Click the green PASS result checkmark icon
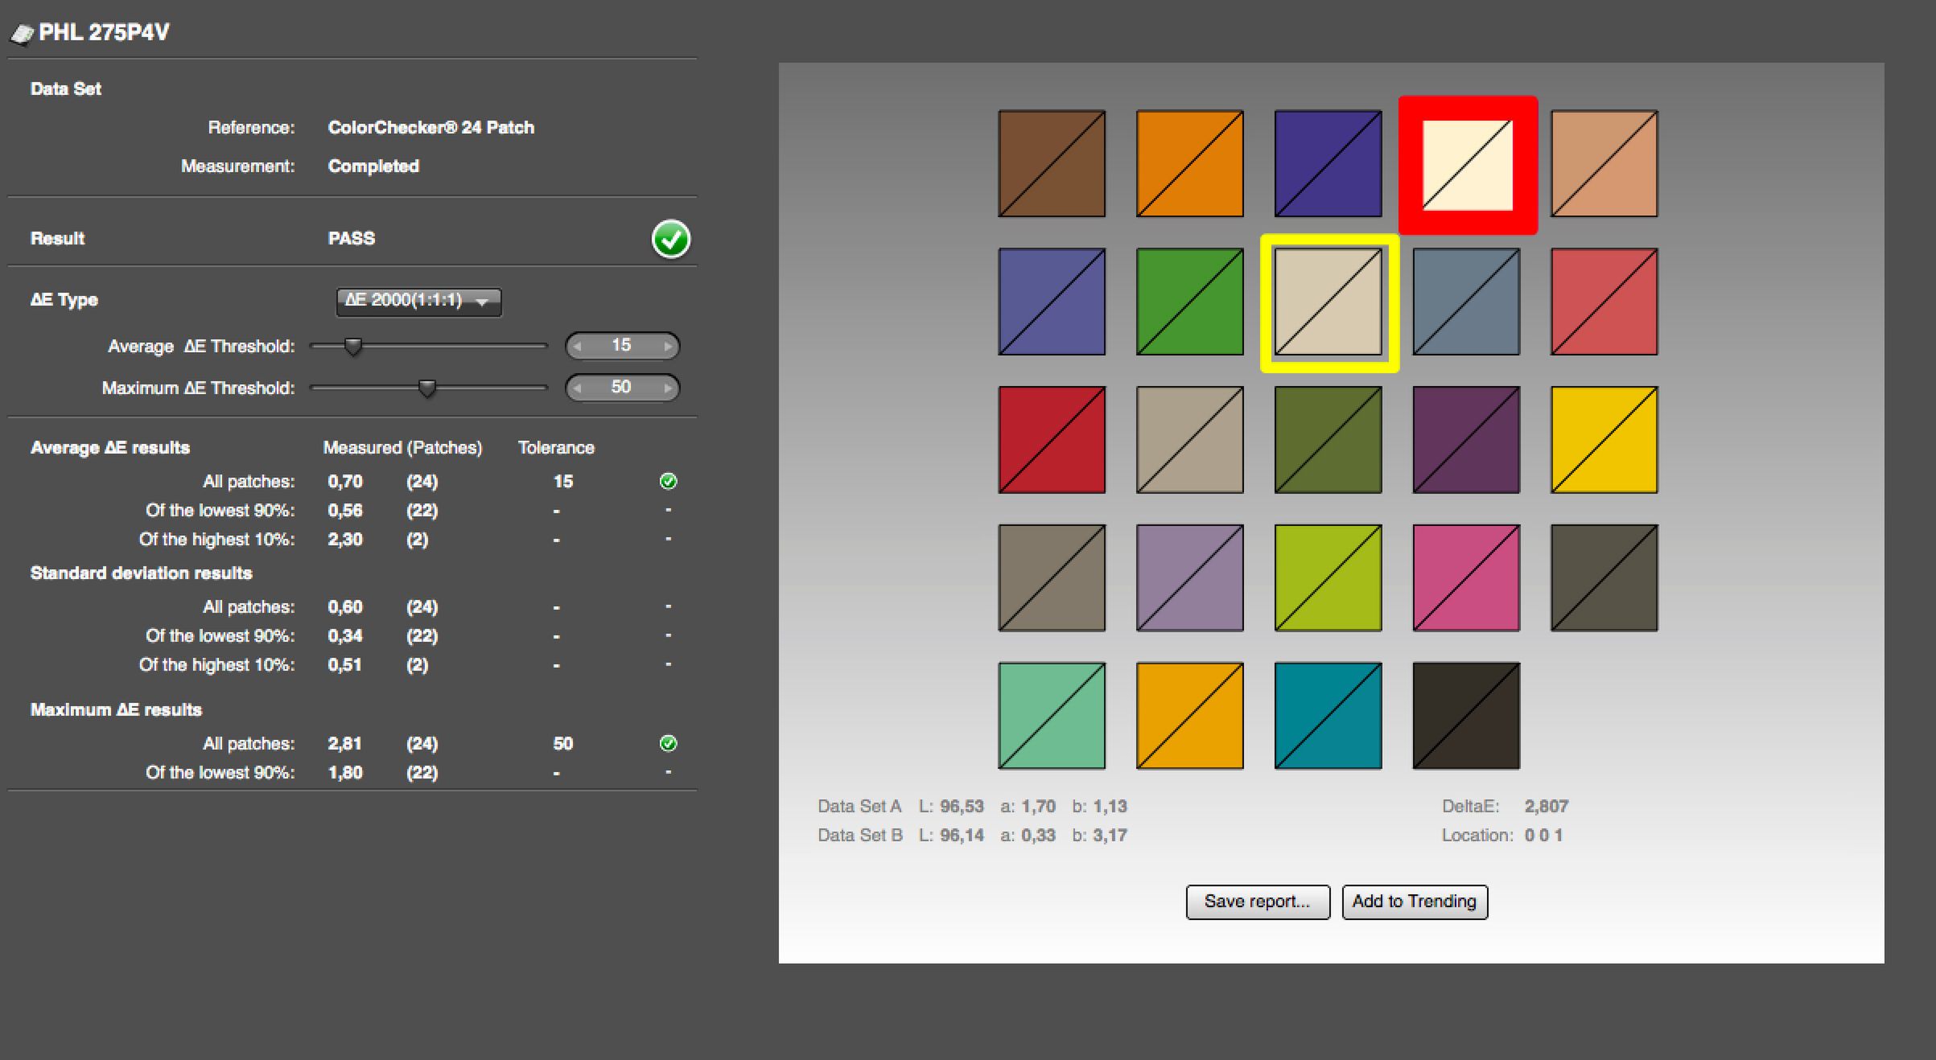This screenshot has width=1936, height=1060. (670, 239)
